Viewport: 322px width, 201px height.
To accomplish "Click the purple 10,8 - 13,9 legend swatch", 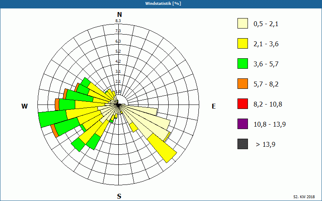I will pyautogui.click(x=243, y=124).
